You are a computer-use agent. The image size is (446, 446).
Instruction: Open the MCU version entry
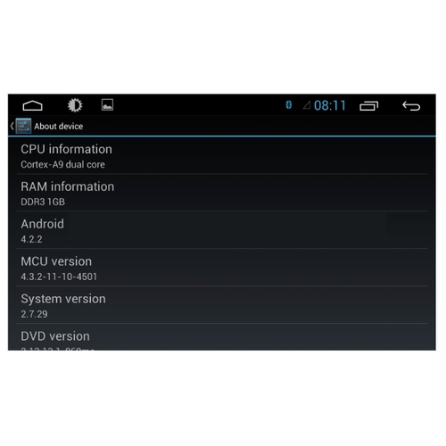point(222,268)
